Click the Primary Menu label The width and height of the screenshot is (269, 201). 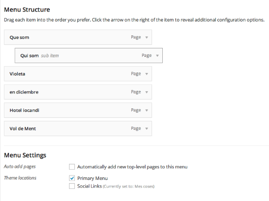[x=92, y=178]
